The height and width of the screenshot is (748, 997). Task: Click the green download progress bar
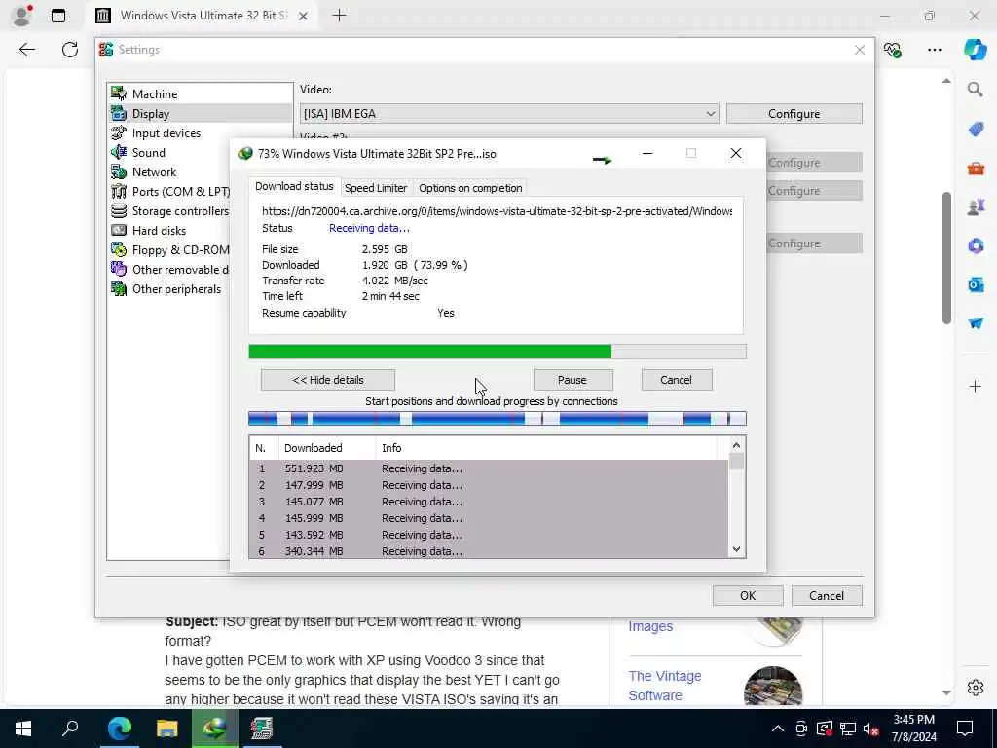tap(498, 352)
